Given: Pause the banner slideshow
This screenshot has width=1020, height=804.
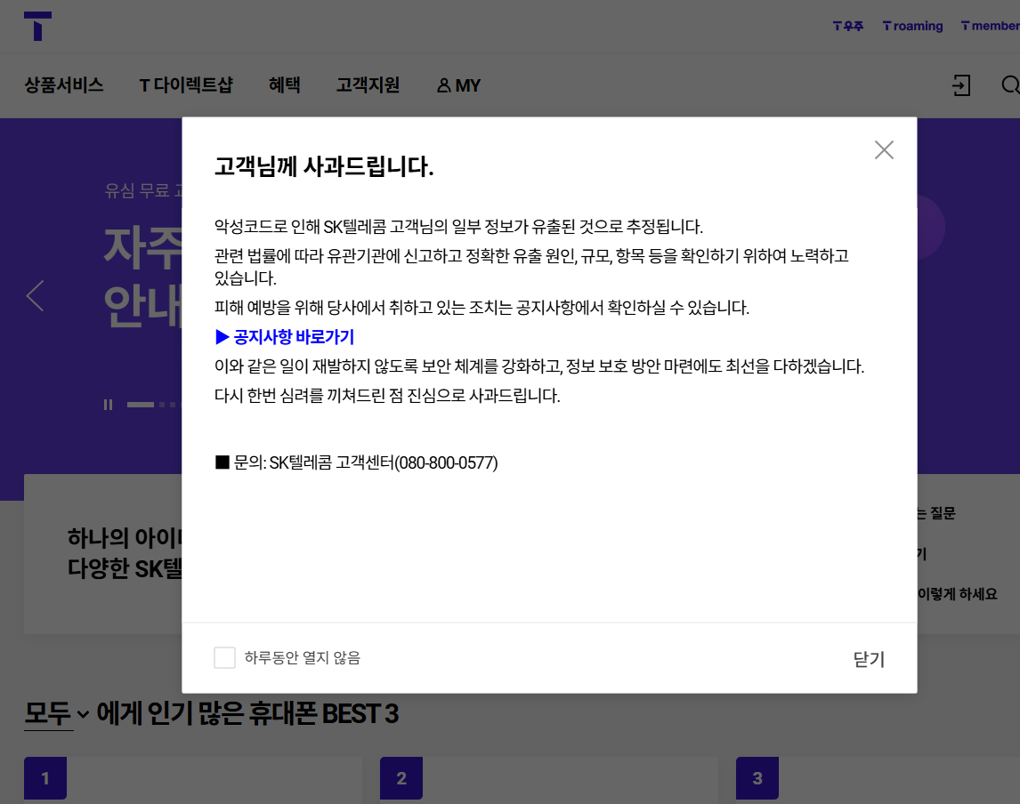Looking at the screenshot, I should pyautogui.click(x=108, y=405).
